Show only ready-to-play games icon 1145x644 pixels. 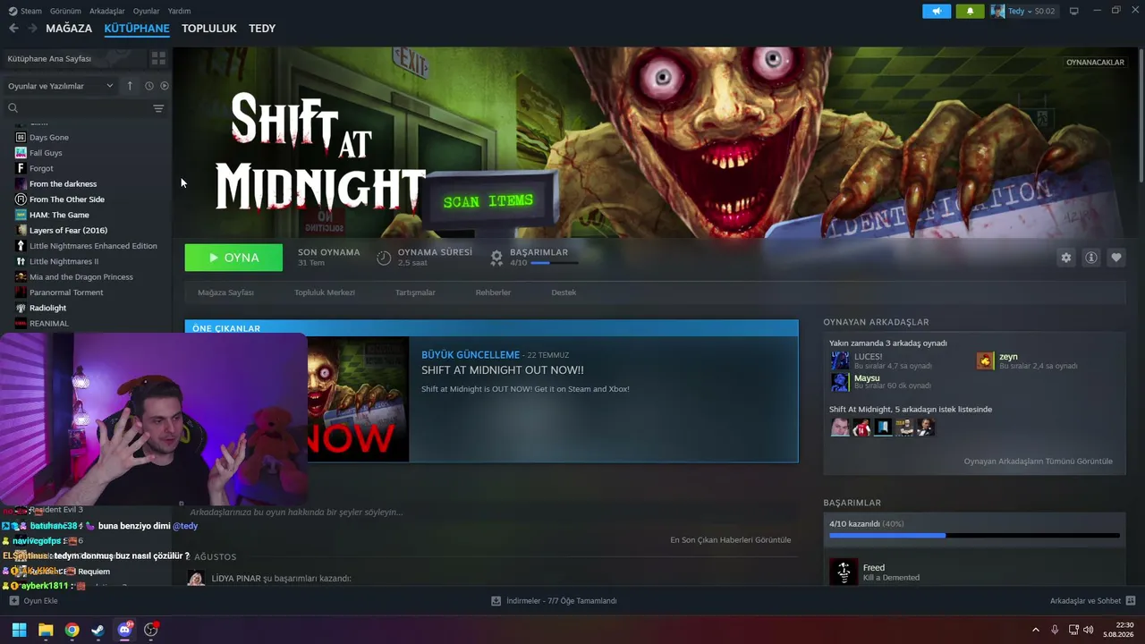pyautogui.click(x=165, y=86)
